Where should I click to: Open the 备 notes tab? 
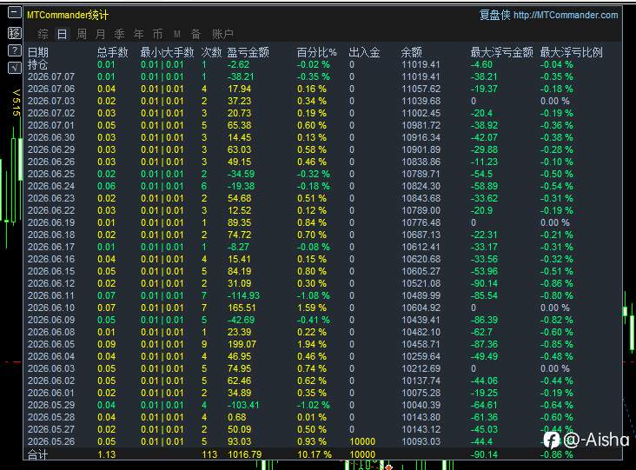195,34
